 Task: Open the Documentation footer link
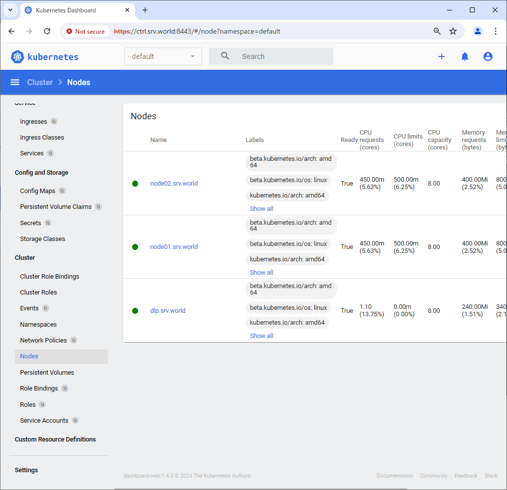395,476
